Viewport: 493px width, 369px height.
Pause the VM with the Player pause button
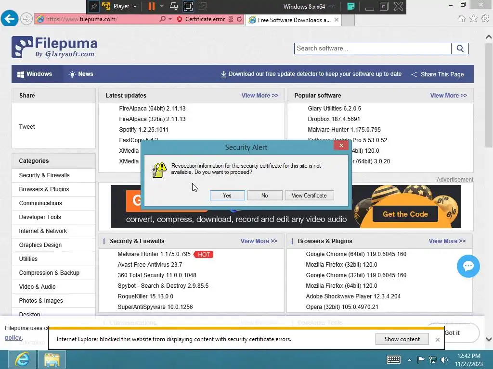pyautogui.click(x=151, y=6)
